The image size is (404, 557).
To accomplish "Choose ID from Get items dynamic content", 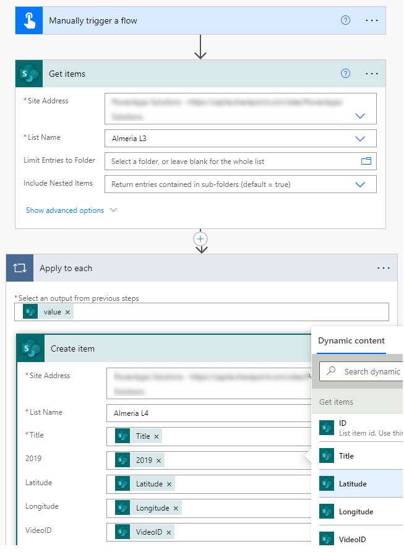I will 361,428.
